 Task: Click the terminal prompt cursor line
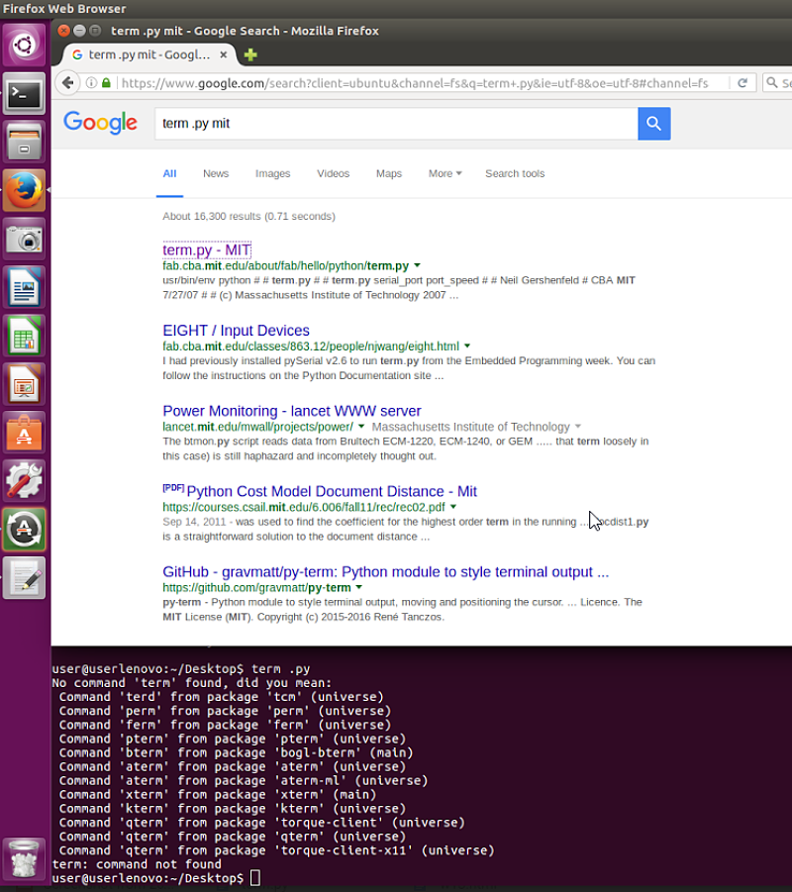pyautogui.click(x=156, y=878)
